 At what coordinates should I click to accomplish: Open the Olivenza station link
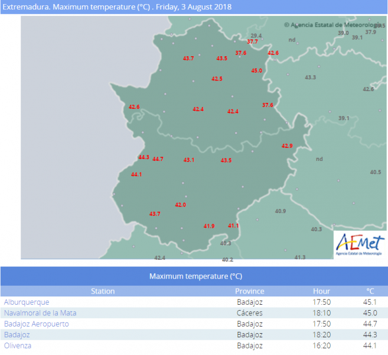pos(18,346)
